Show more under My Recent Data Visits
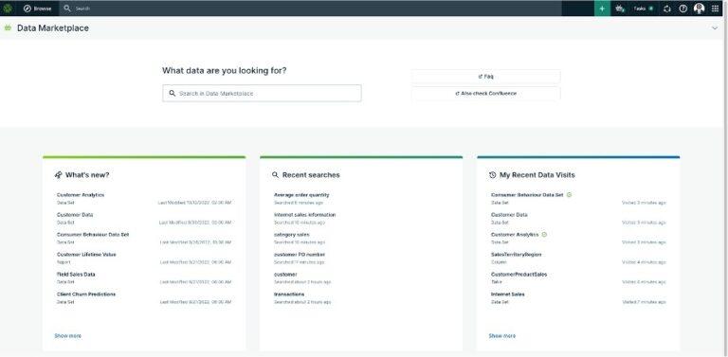This screenshot has width=728, height=357. (x=501, y=335)
